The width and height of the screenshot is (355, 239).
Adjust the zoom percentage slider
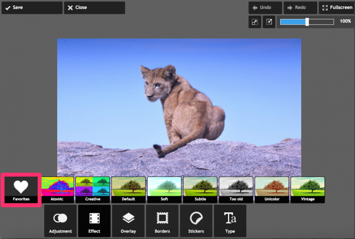(x=307, y=22)
